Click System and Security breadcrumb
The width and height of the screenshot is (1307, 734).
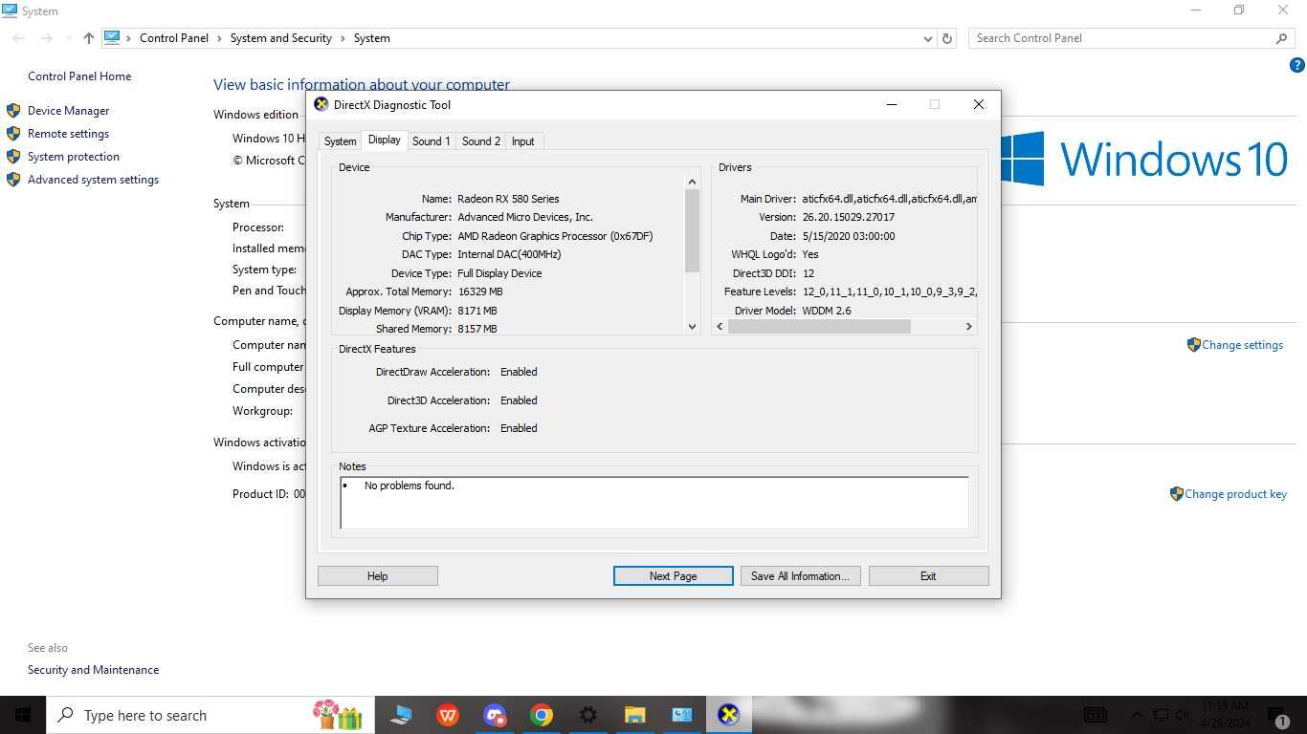point(280,38)
